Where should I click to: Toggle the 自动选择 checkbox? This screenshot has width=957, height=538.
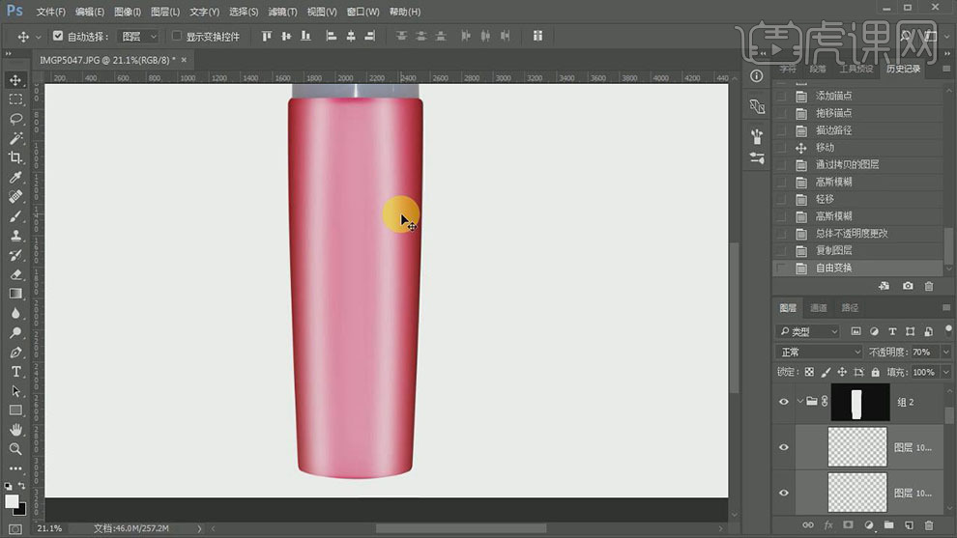click(x=58, y=37)
